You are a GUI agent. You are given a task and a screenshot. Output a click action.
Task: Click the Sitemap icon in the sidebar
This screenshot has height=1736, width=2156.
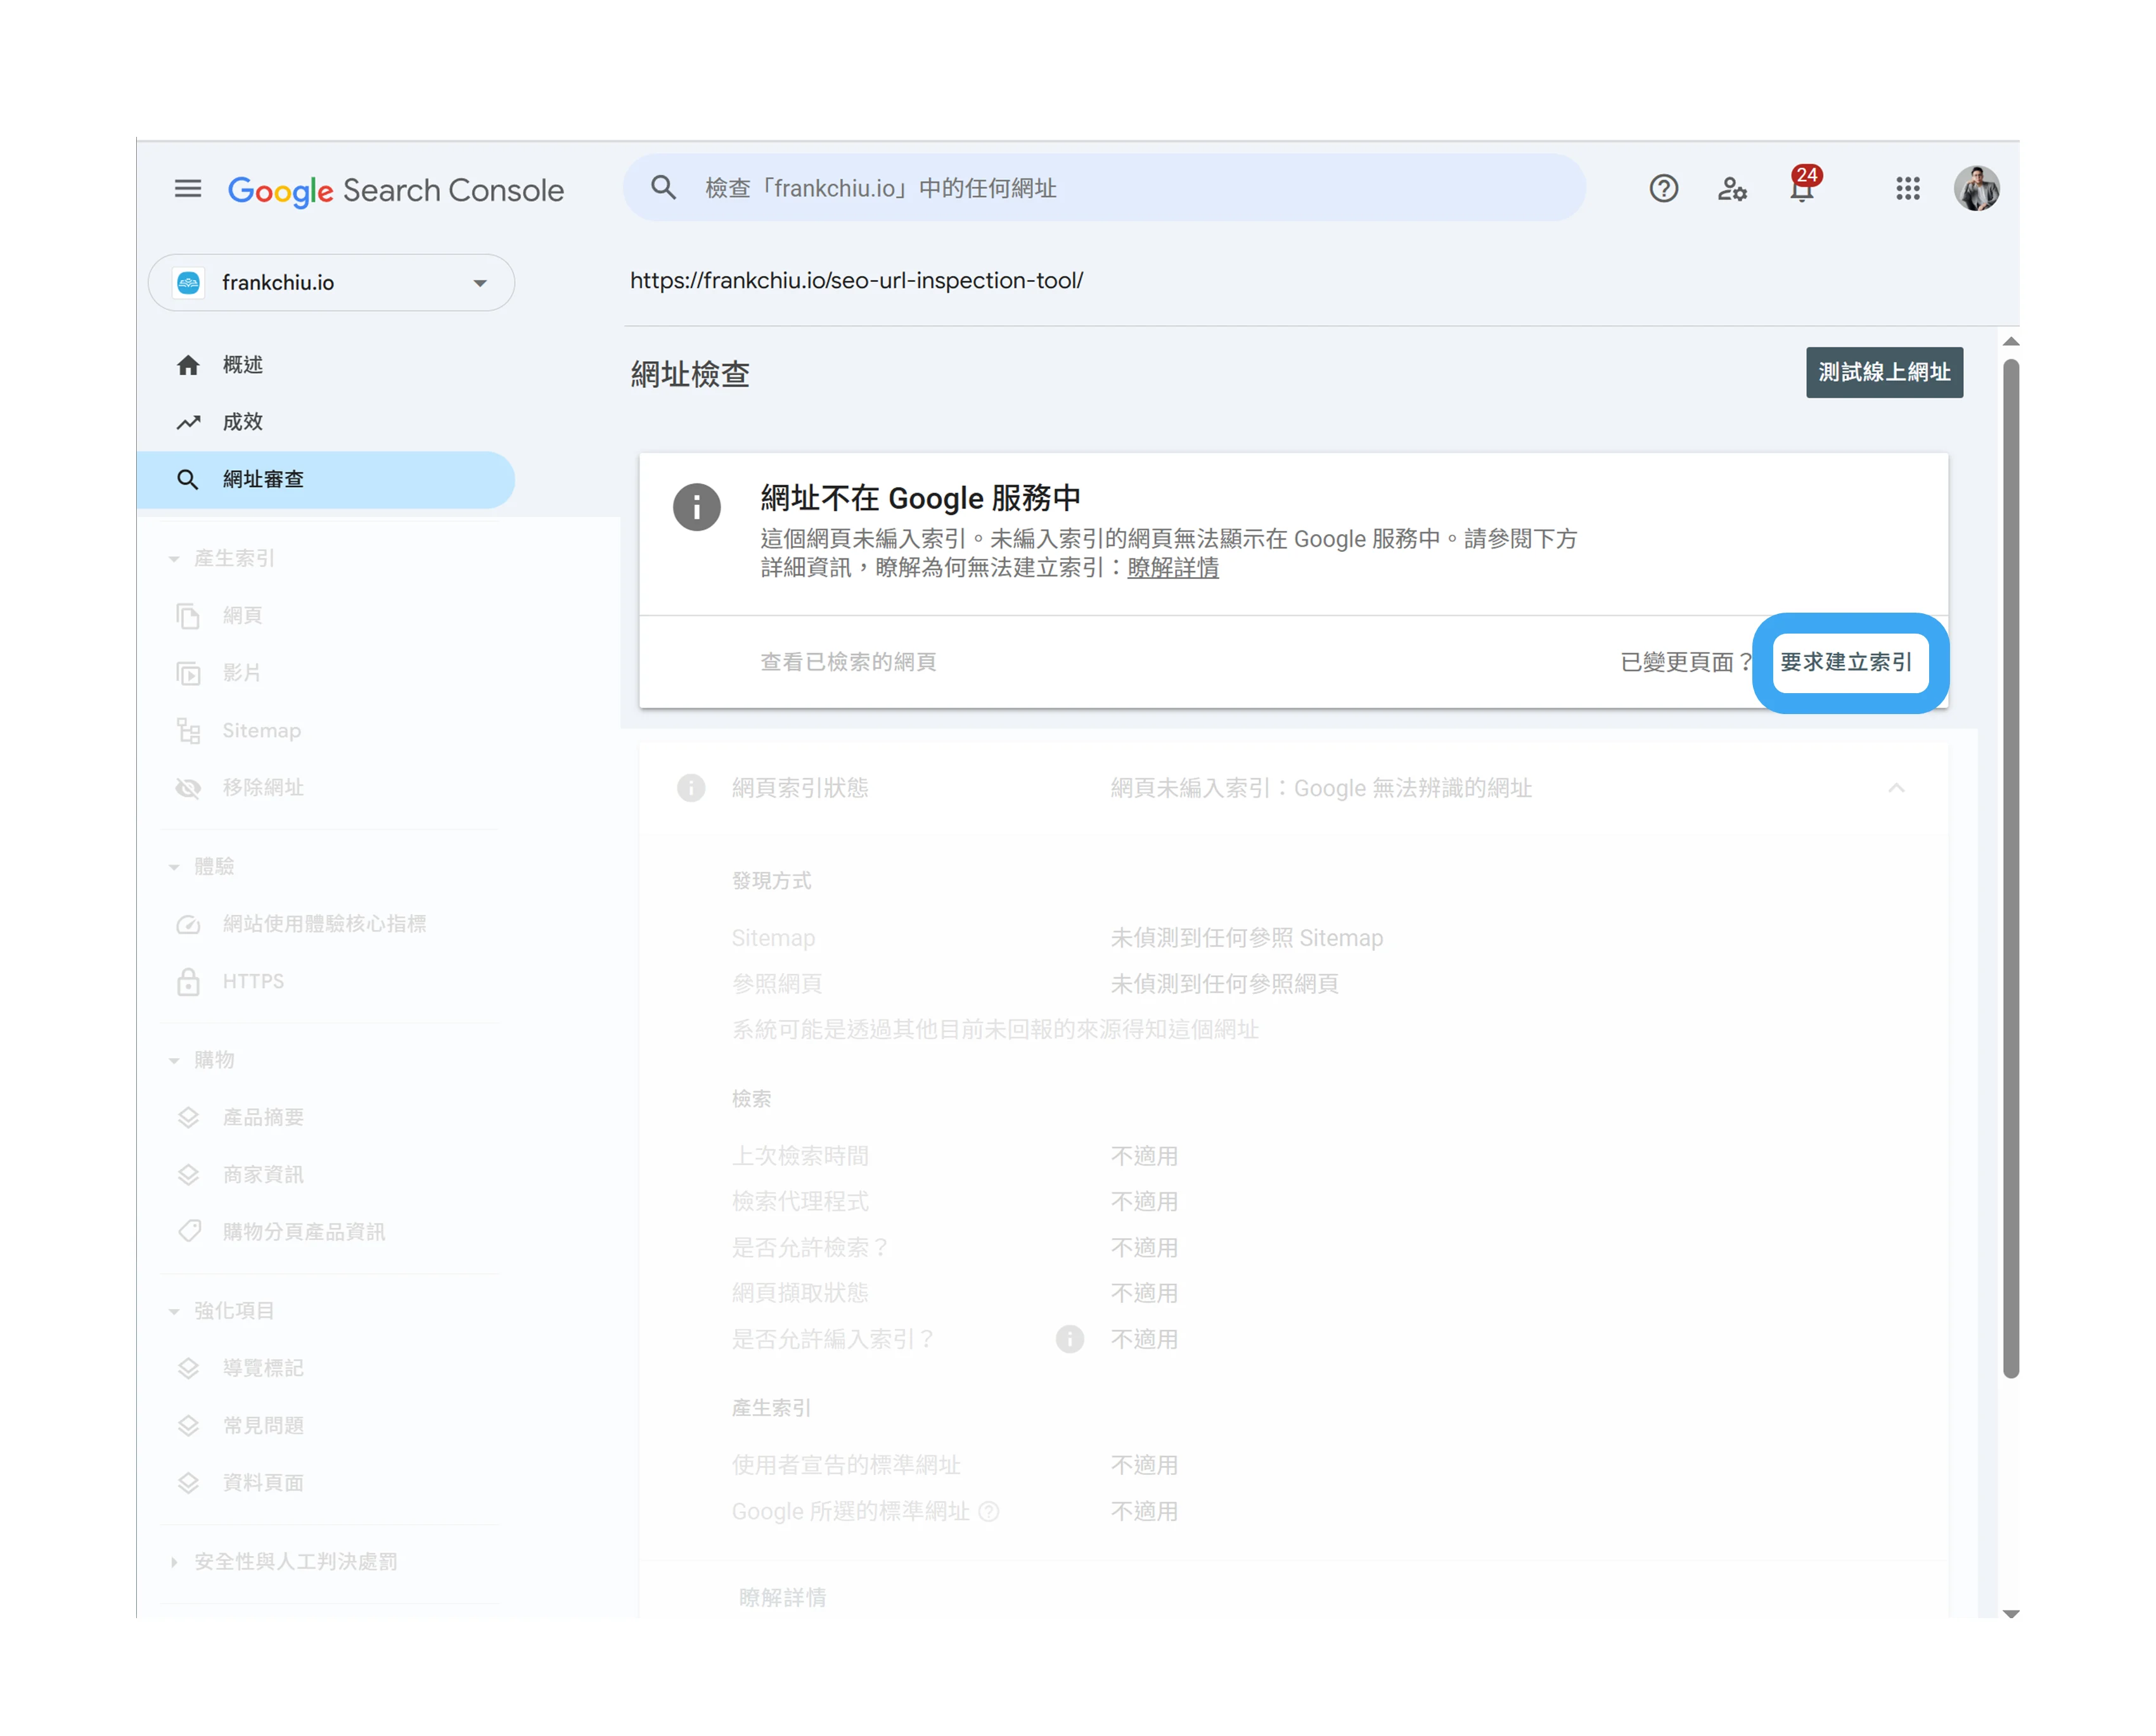coord(189,731)
